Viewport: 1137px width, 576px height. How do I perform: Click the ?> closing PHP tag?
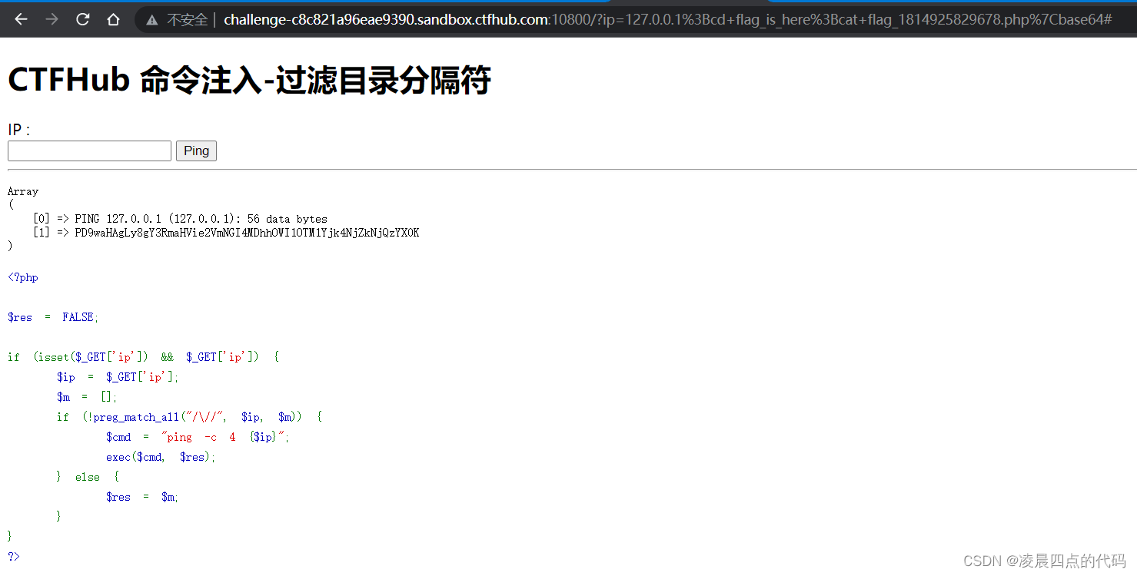click(14, 556)
